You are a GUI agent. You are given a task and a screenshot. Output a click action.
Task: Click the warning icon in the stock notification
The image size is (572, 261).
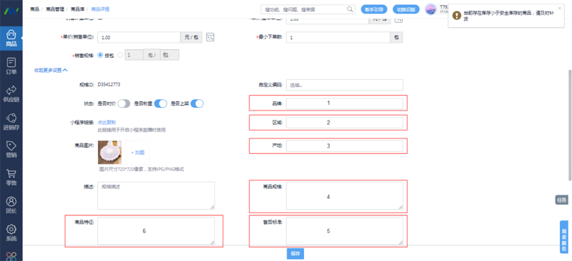(456, 16)
